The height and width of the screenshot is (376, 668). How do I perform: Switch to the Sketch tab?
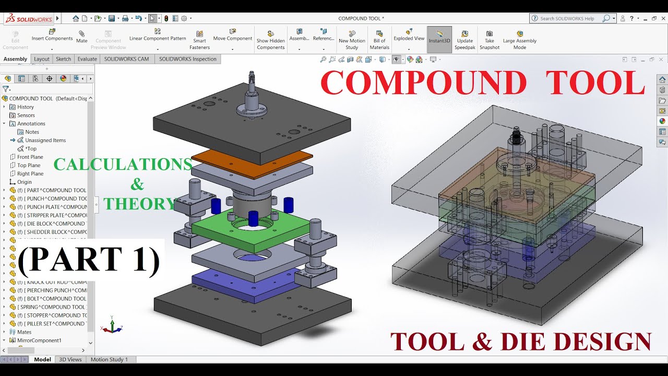click(x=63, y=59)
